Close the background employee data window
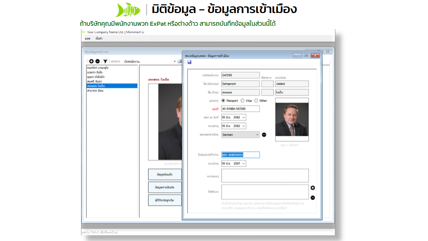Image resolution: width=428 pixels, height=241 pixels. click(328, 52)
